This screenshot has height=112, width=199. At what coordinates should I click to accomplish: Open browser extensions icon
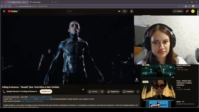[x=190, y=6]
